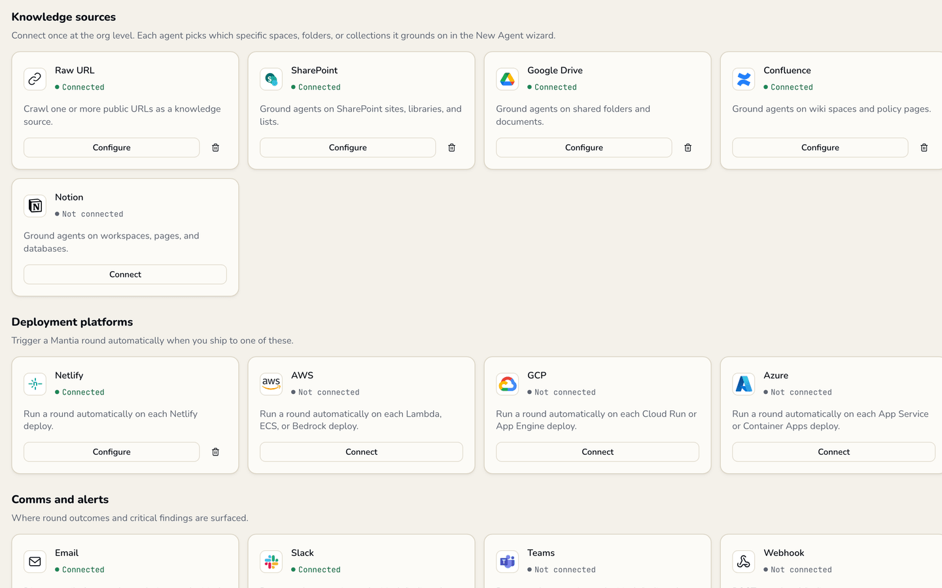Click Notion's Not connected status
942x588 pixels.
[x=89, y=214]
